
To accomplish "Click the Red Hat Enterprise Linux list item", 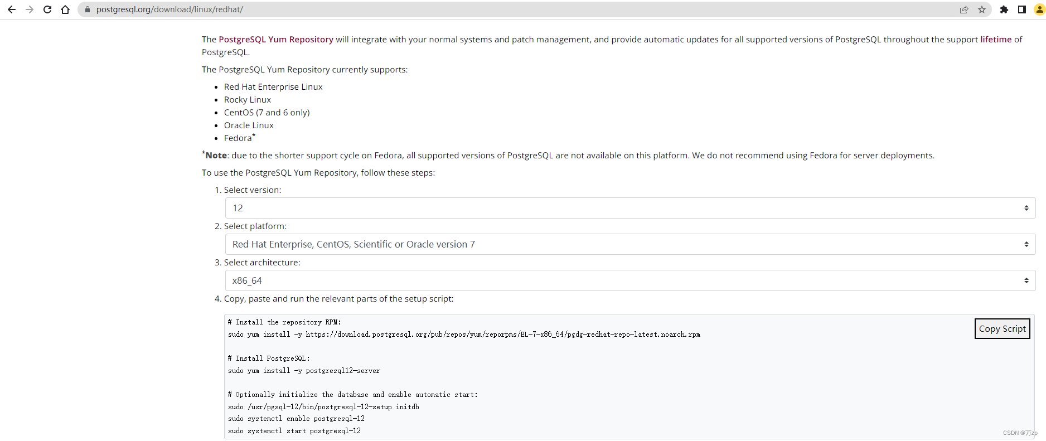I will 273,87.
